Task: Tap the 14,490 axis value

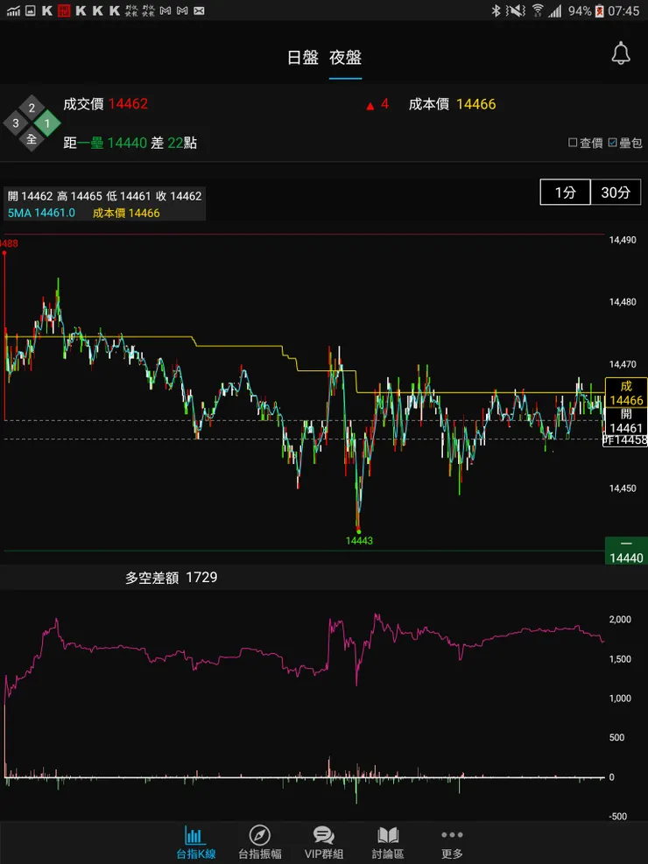Action: [623, 240]
